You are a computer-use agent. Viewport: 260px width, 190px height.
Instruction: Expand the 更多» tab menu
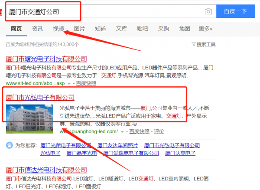(x=205, y=29)
